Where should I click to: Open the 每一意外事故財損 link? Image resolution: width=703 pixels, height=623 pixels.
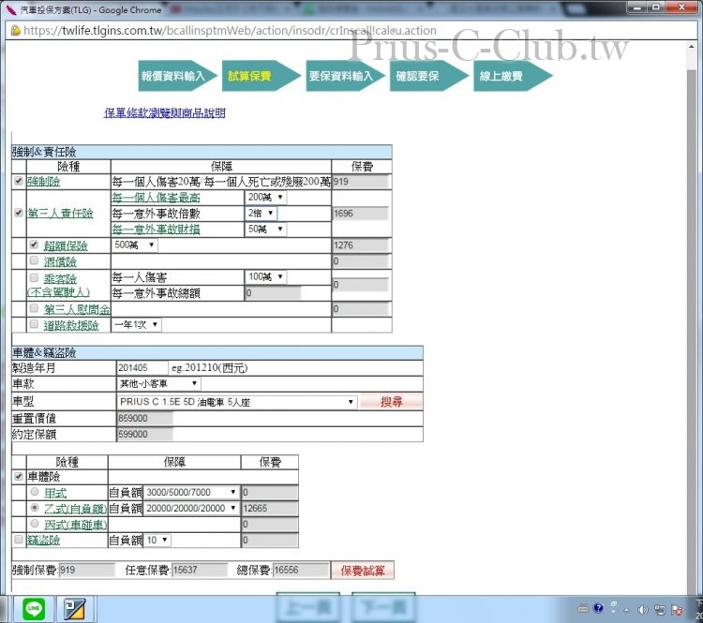coord(156,230)
